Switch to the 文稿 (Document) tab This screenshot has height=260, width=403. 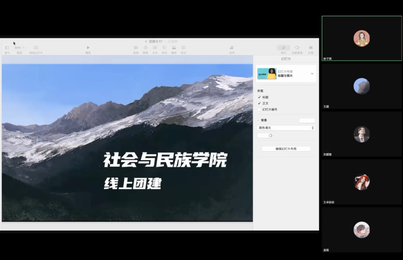click(x=310, y=48)
